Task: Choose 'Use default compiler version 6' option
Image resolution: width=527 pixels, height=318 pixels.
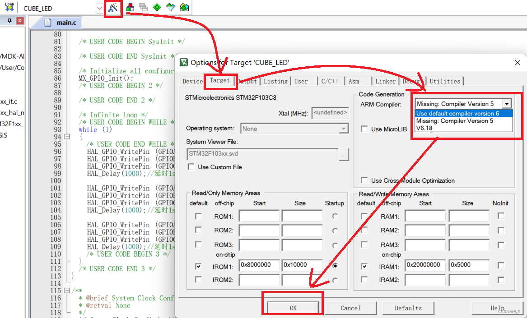Action: pyautogui.click(x=464, y=114)
